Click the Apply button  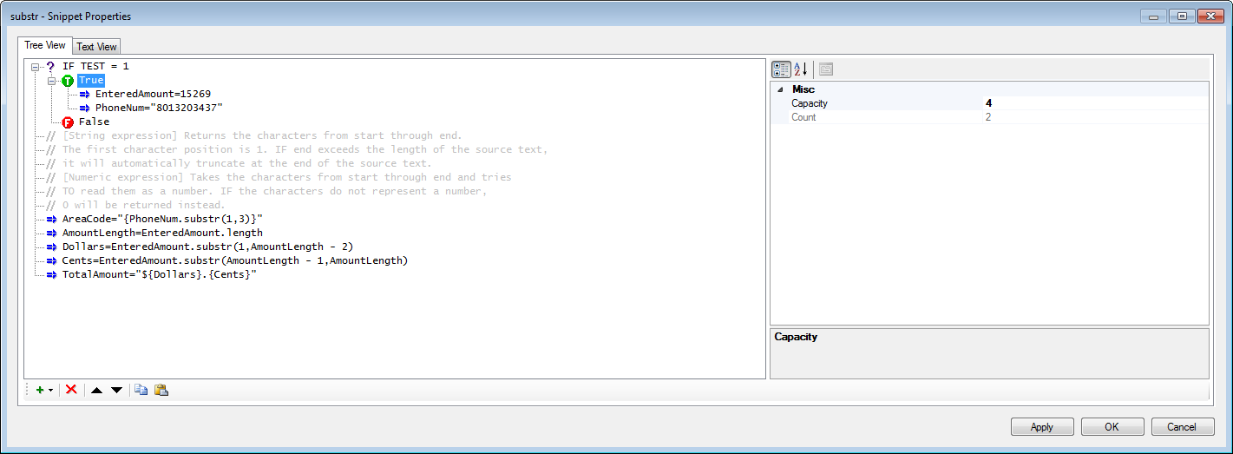point(1042,427)
